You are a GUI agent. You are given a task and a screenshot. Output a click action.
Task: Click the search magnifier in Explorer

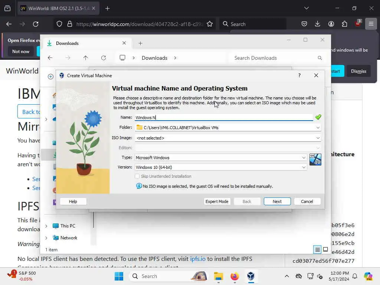coord(320,58)
